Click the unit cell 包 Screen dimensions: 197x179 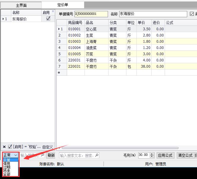coord(131,66)
